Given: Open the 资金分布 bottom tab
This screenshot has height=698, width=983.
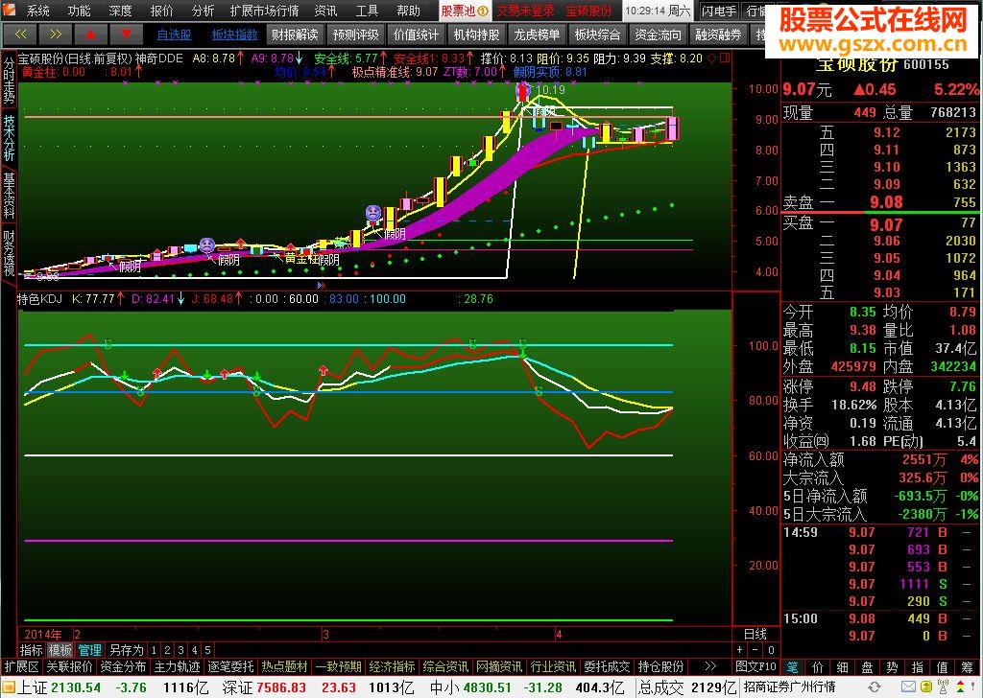Looking at the screenshot, I should coord(123,666).
